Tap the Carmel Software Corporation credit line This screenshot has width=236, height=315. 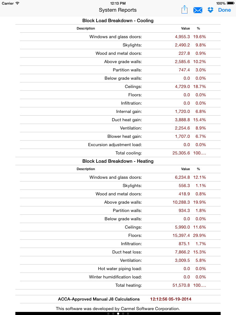(118, 309)
